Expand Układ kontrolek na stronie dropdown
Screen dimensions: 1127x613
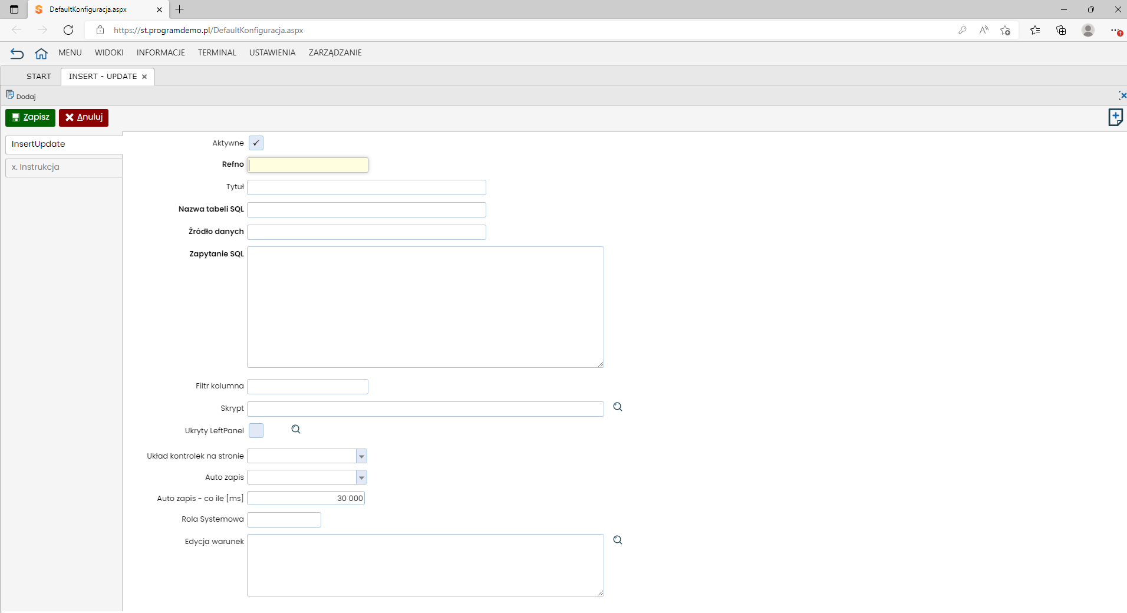[361, 456]
